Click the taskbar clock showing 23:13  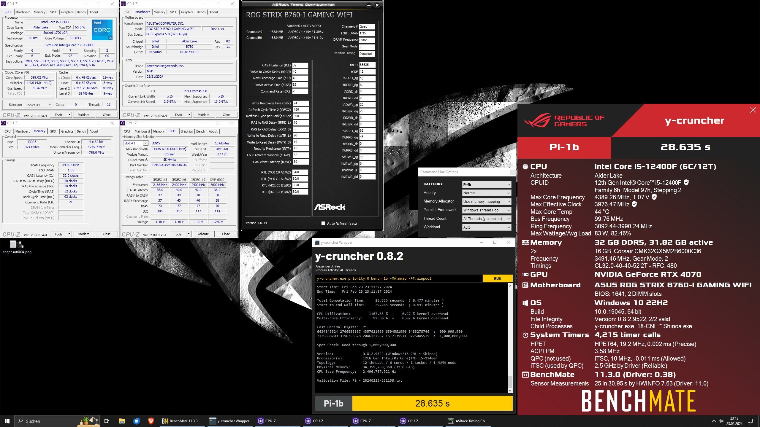[x=734, y=421]
